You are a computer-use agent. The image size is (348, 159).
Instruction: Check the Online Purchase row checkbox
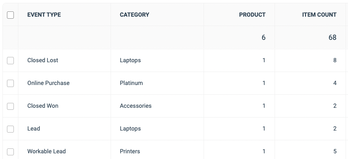(x=11, y=83)
